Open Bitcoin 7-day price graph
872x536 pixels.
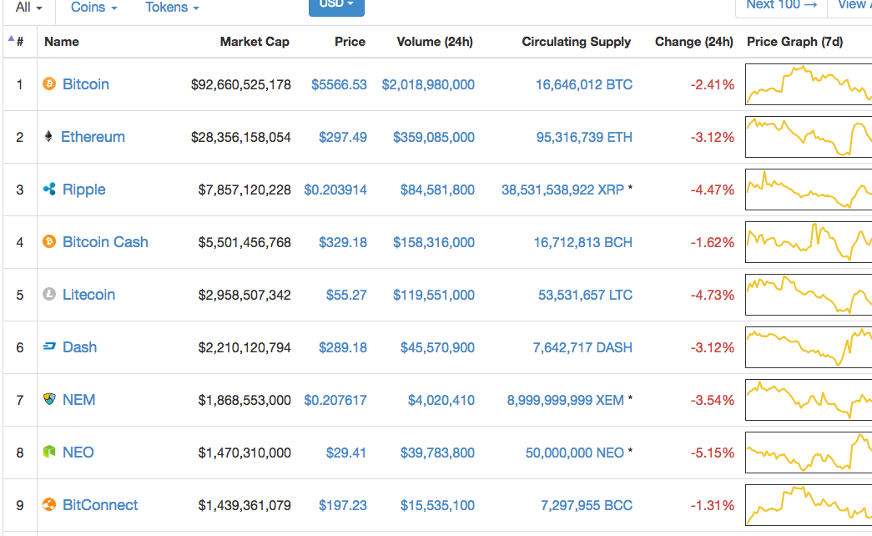[x=808, y=84]
